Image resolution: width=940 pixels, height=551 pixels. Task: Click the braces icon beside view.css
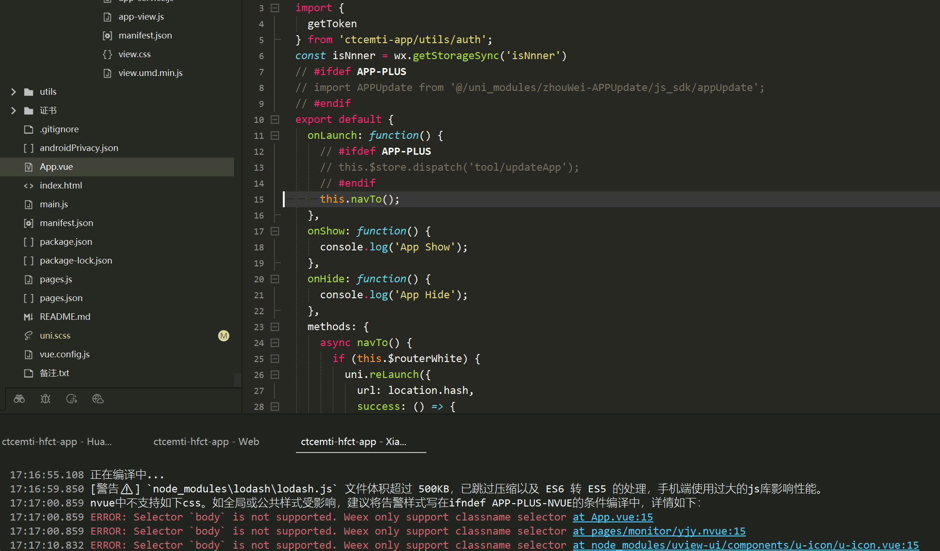click(x=106, y=54)
